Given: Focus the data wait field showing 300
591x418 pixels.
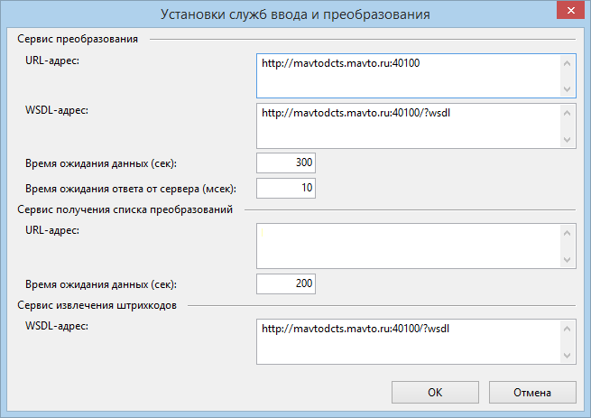Looking at the screenshot, I should [x=286, y=163].
